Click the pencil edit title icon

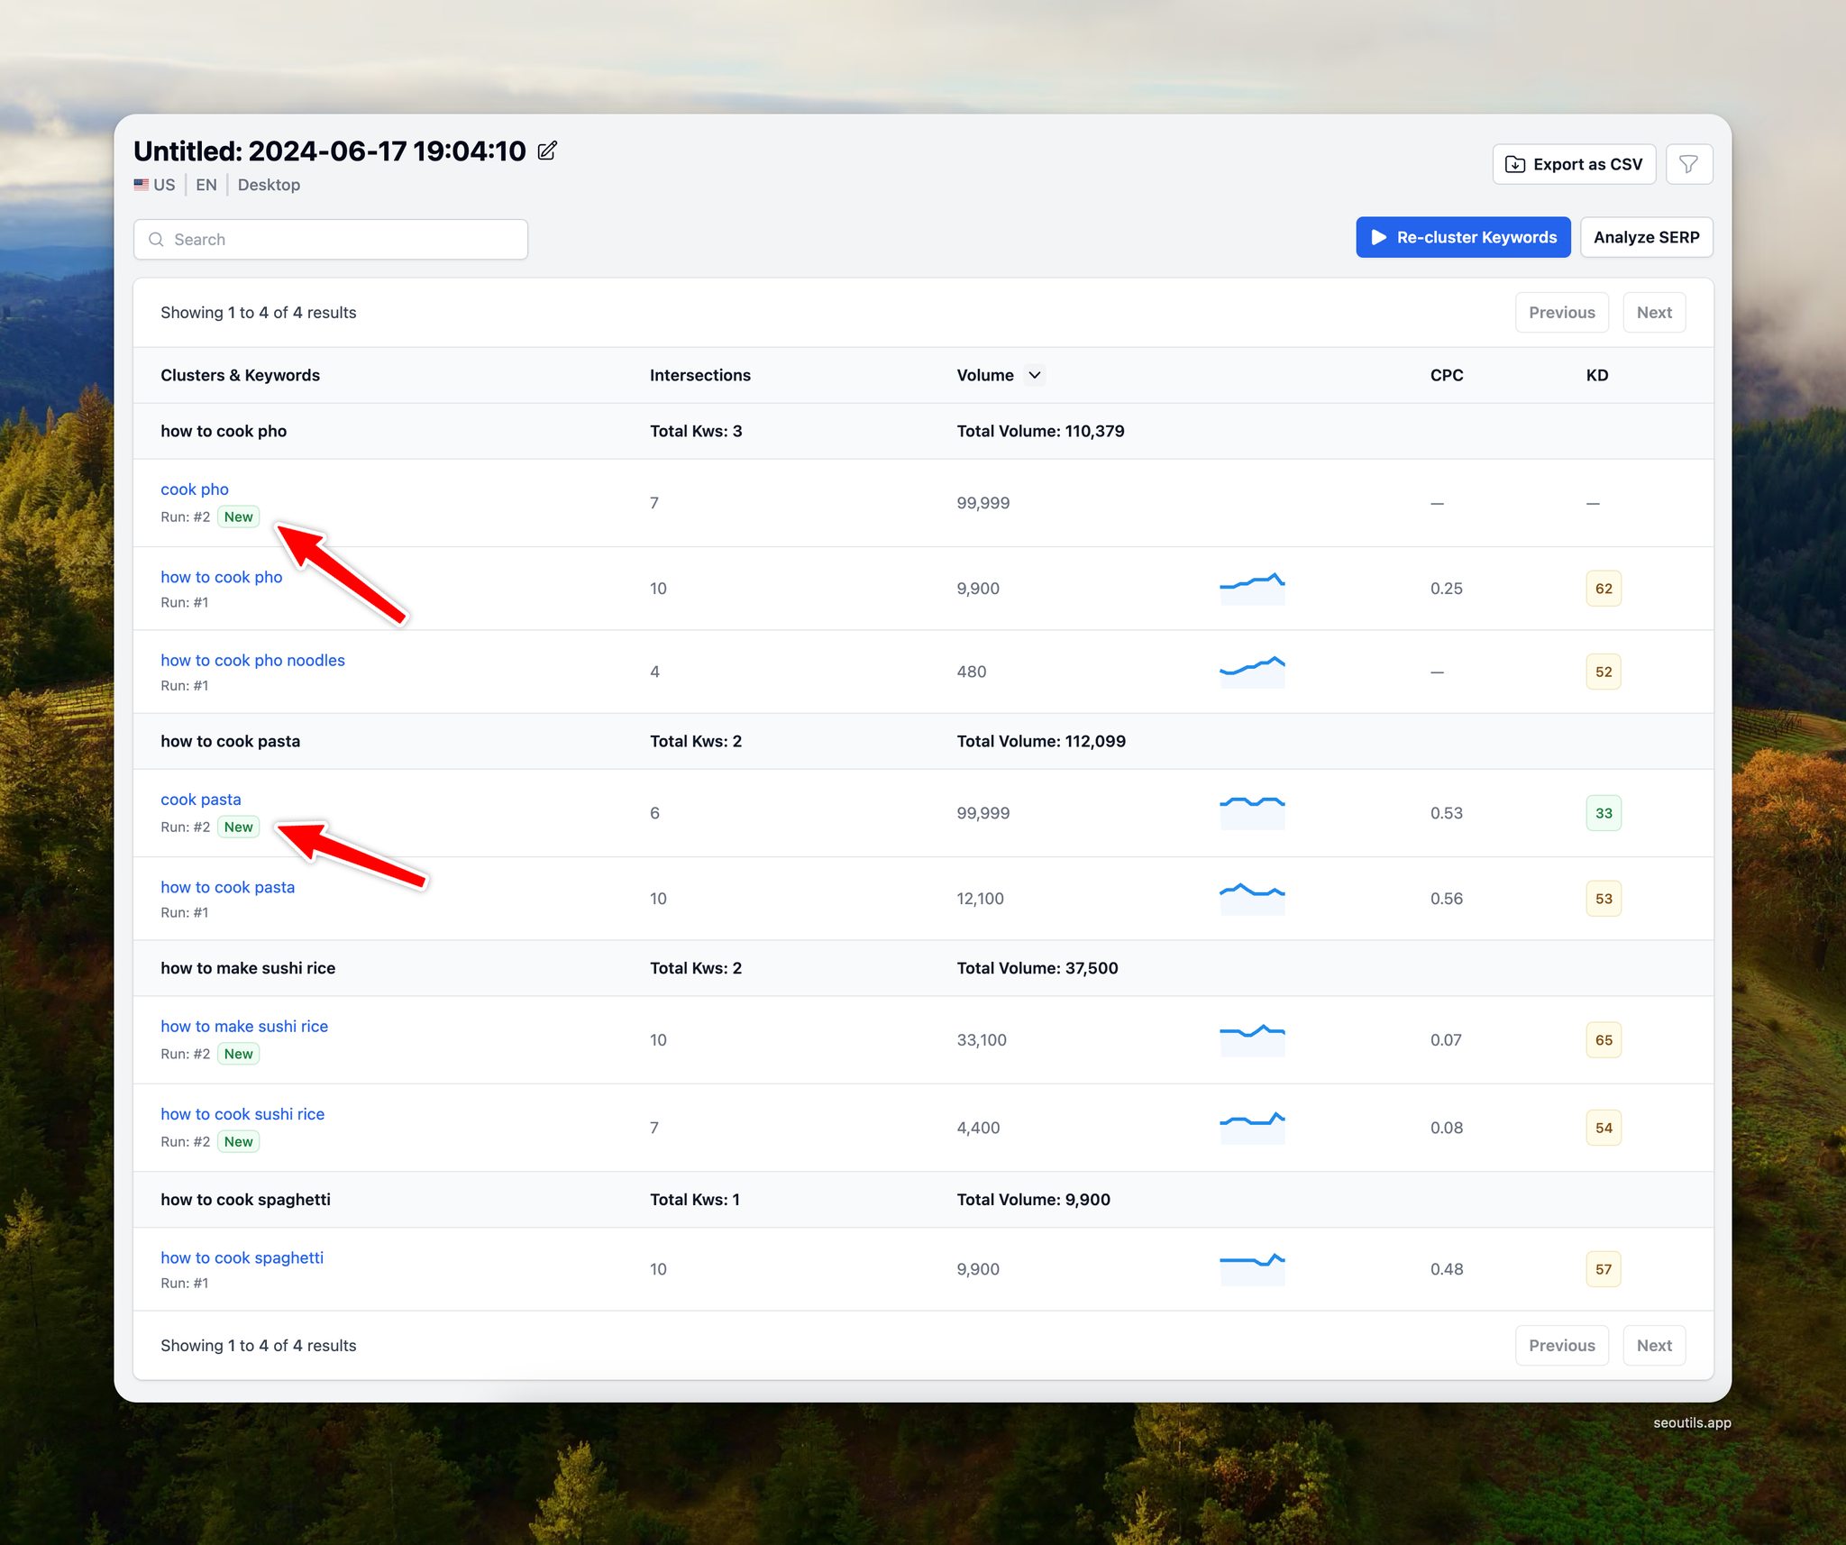[x=547, y=151]
